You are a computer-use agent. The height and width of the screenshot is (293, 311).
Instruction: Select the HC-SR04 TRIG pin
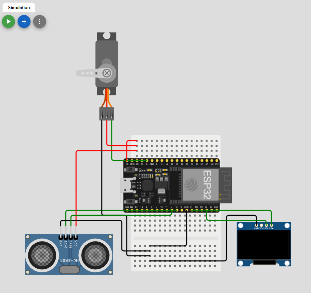click(71, 237)
